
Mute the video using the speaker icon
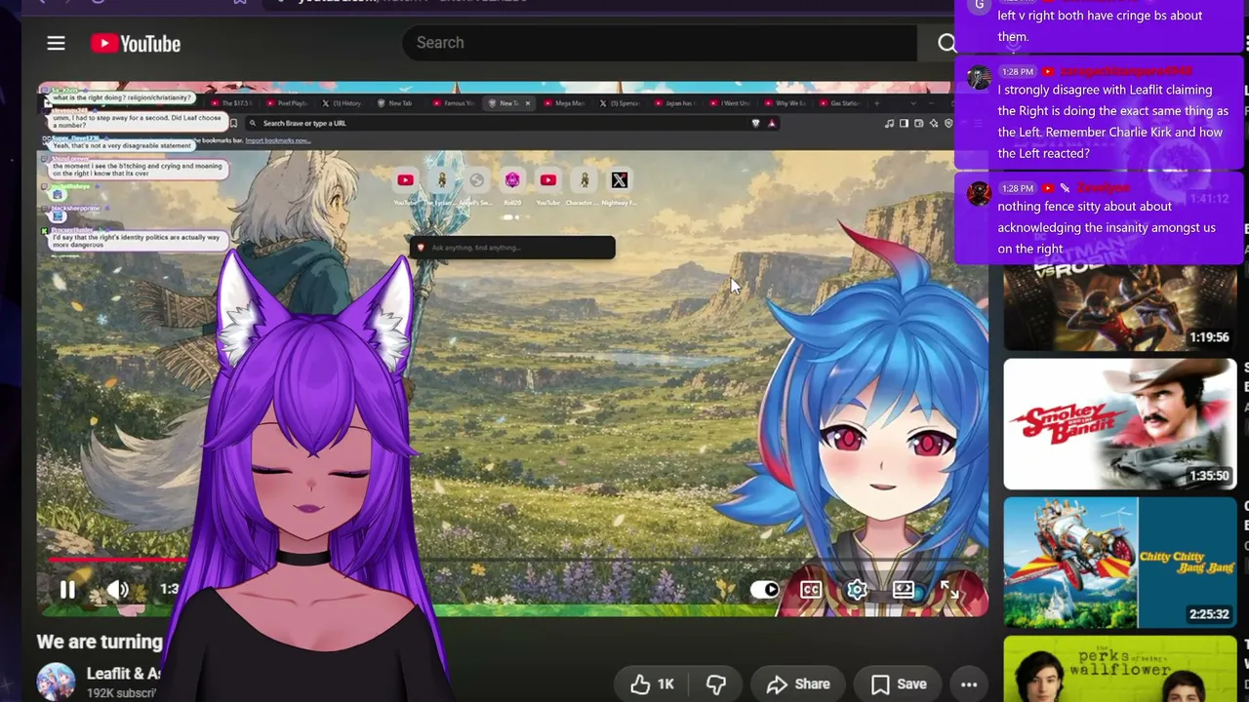tap(118, 589)
